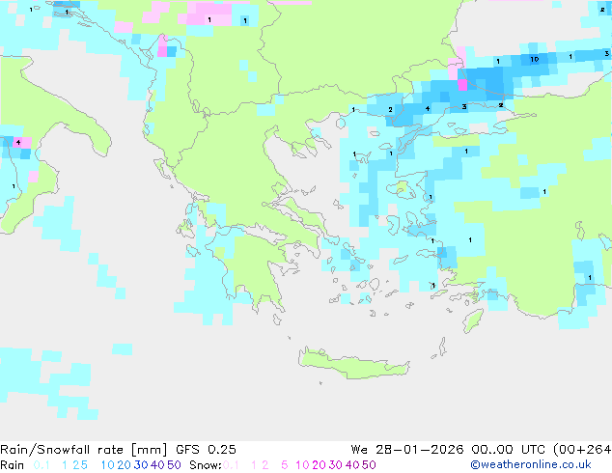
Task: Select the 40 value in Snow legend
Action: [352, 465]
